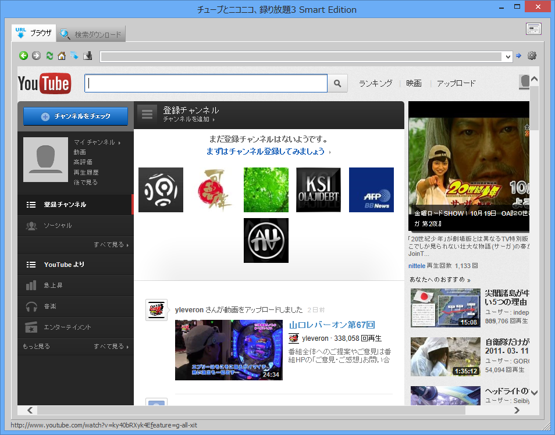Click the gray forward navigation arrow
Screen dimensions: 555x435
coord(36,56)
